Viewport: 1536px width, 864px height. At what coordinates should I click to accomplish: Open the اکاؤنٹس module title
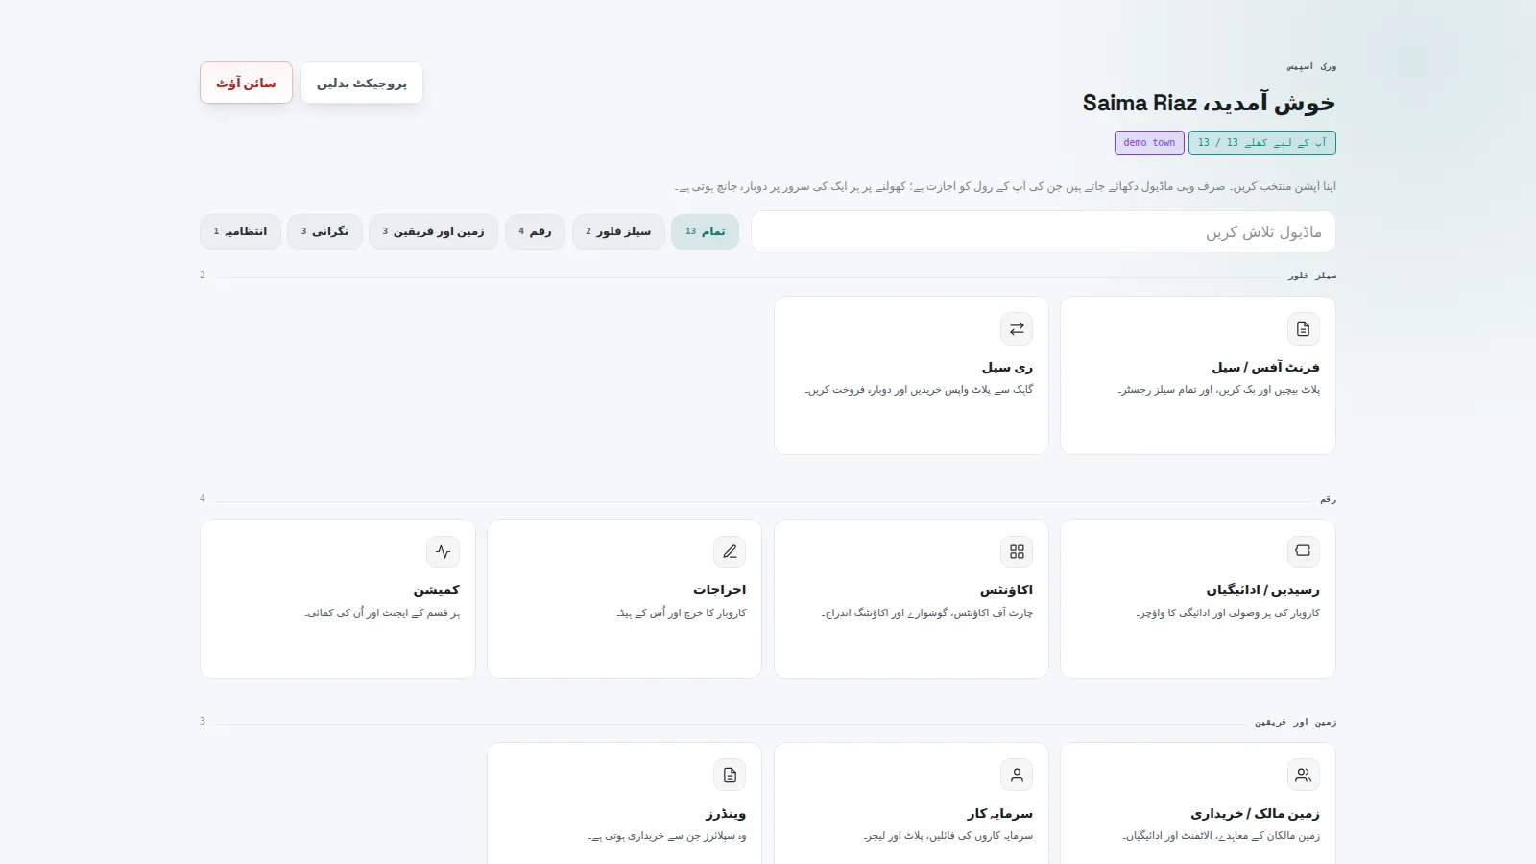pos(1006,589)
